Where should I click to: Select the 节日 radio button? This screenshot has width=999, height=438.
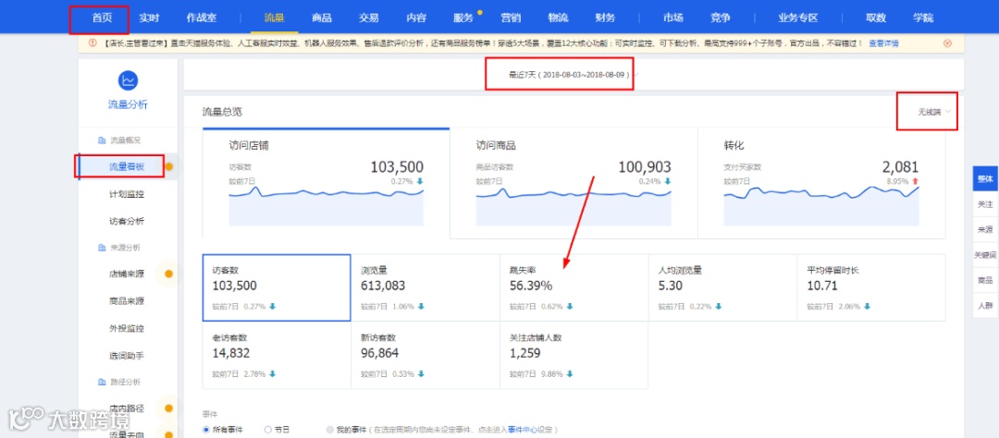pos(267,430)
